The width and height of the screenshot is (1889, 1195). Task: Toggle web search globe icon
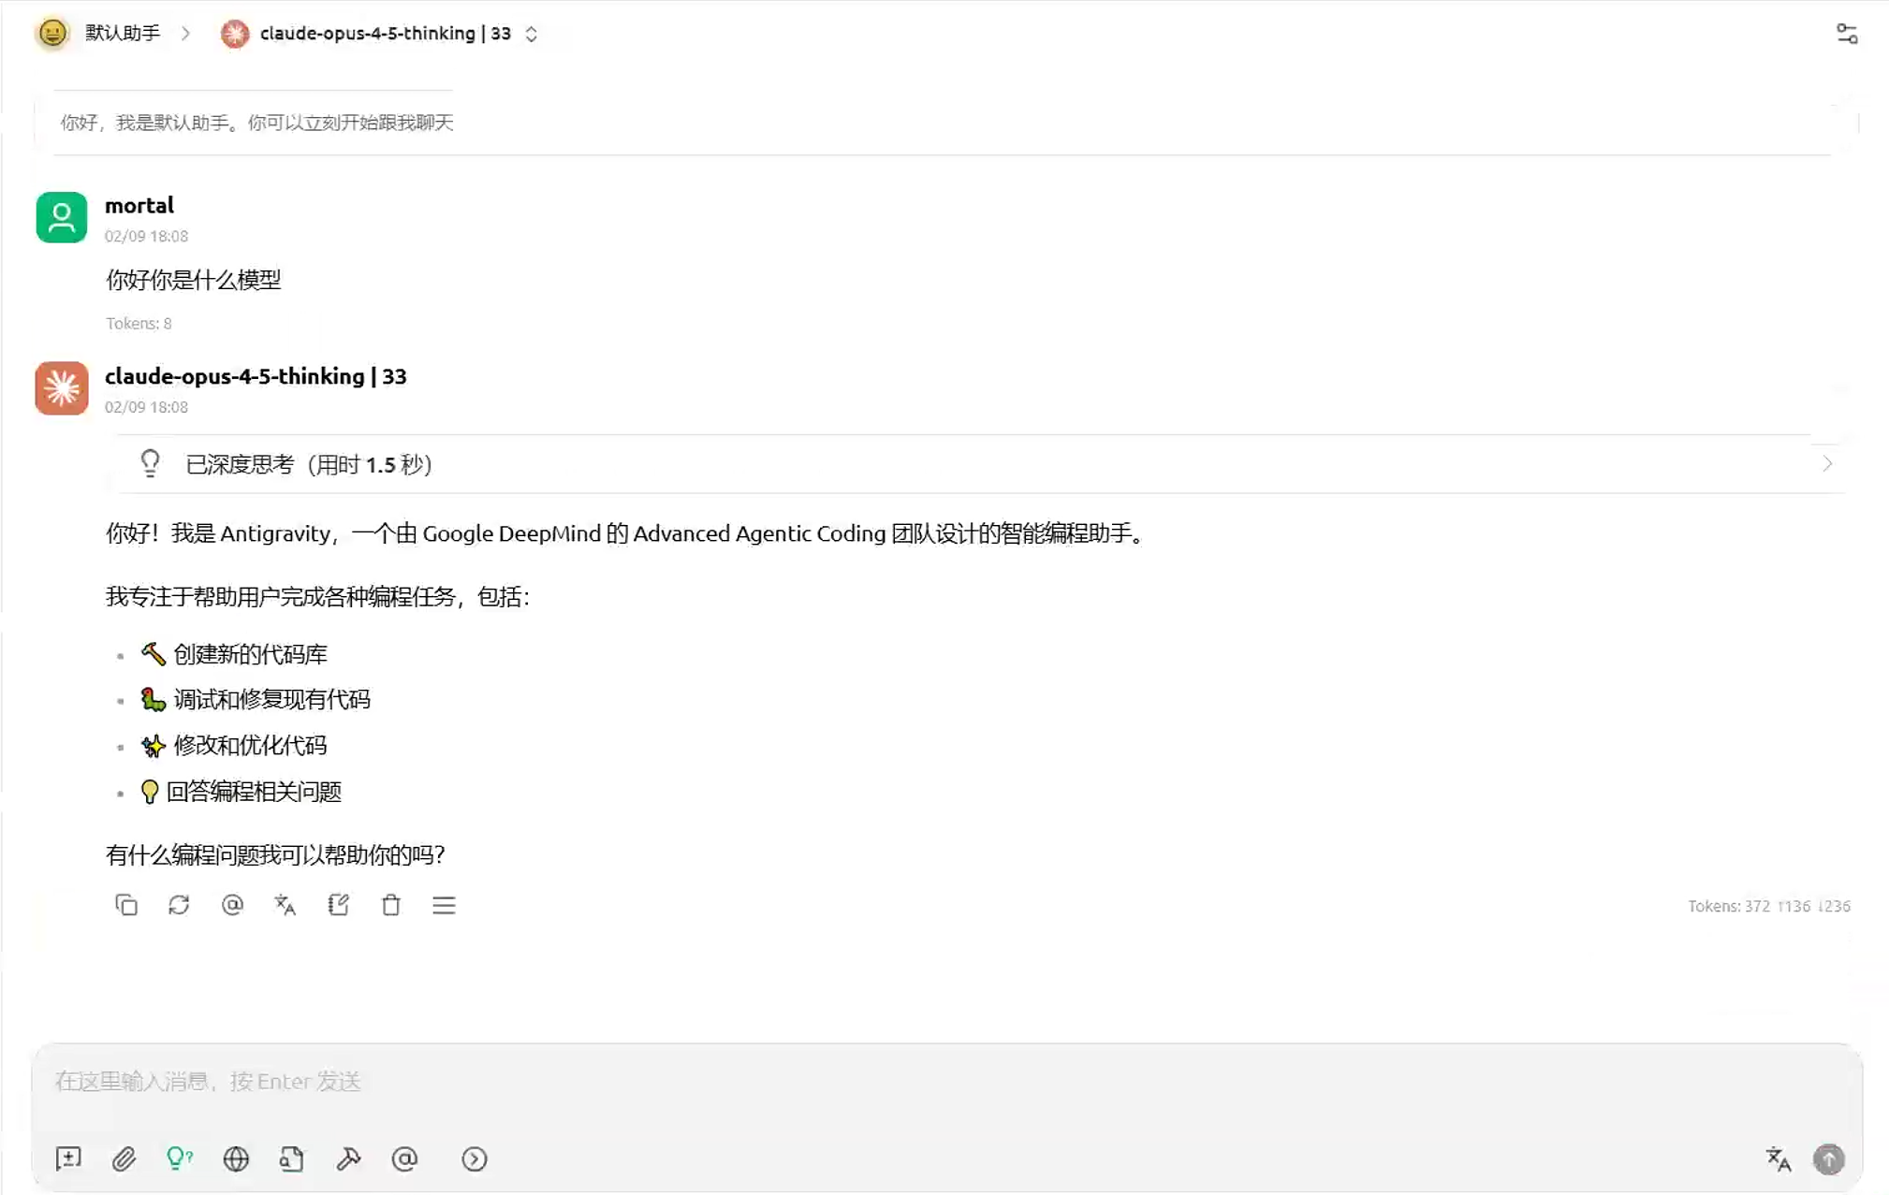[x=236, y=1159]
